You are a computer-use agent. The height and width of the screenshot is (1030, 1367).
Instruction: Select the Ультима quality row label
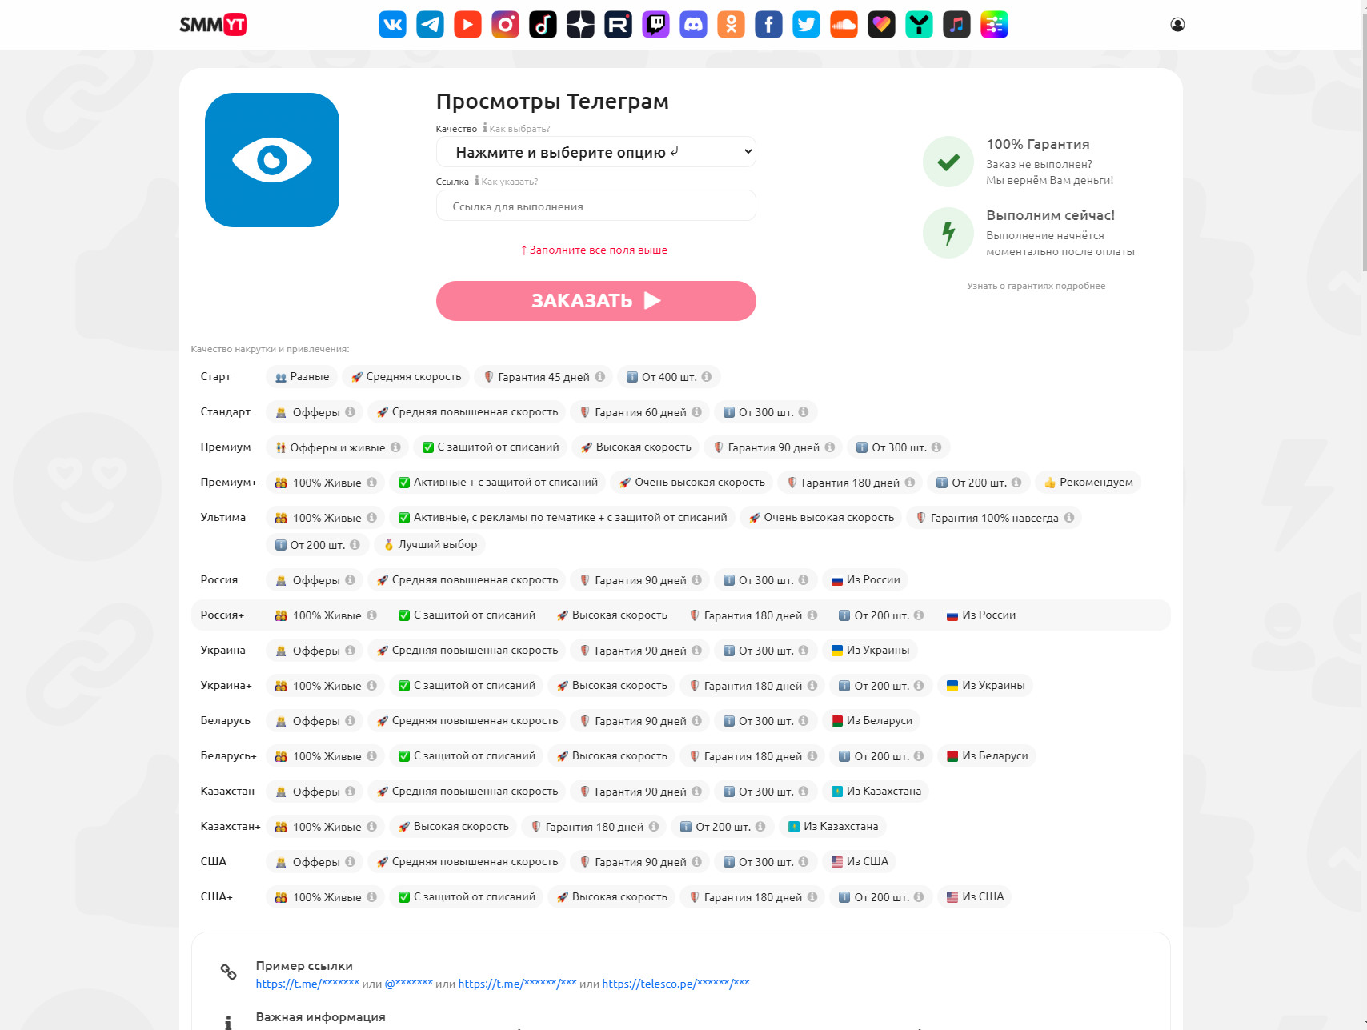(223, 518)
